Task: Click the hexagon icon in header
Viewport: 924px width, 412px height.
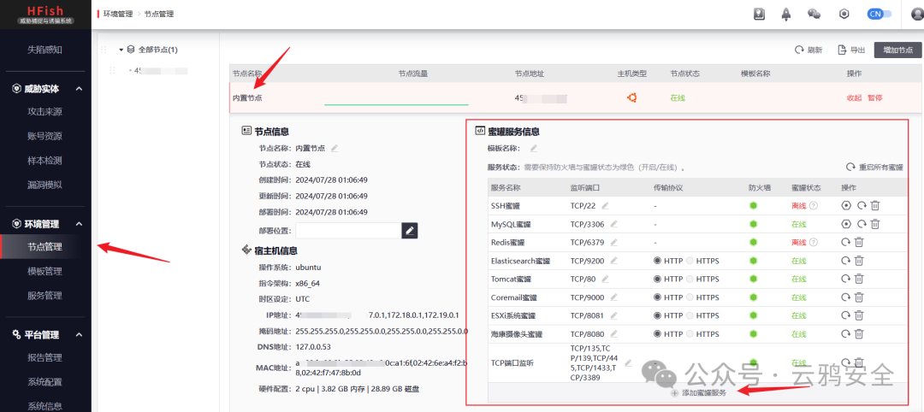Action: (x=844, y=15)
